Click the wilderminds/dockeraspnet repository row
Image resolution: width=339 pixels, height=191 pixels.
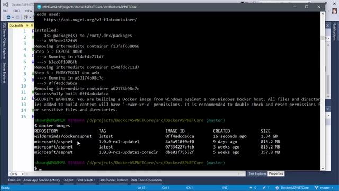(157, 136)
